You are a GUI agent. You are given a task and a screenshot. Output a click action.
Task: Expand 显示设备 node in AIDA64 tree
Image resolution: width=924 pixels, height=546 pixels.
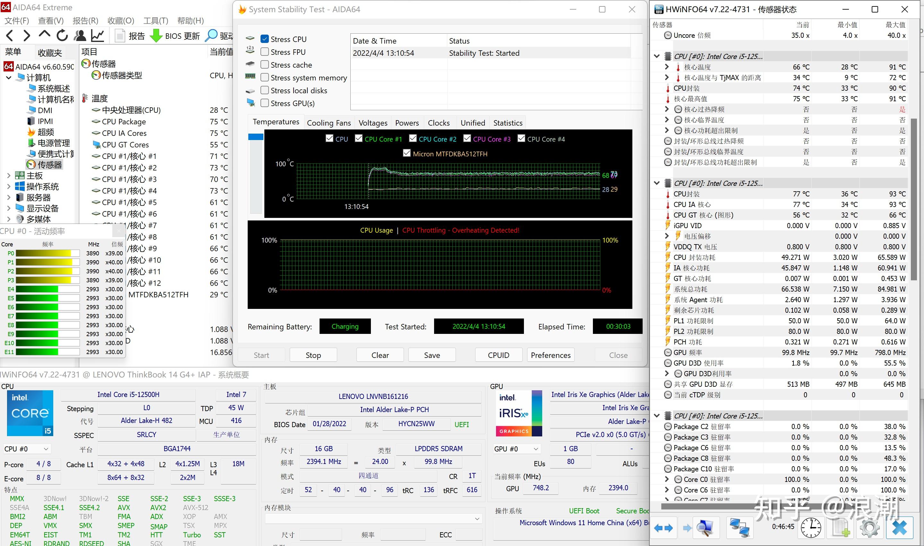[9, 208]
